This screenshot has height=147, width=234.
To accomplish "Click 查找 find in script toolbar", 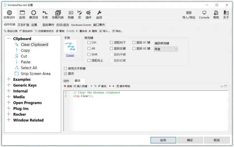I will [102, 86].
